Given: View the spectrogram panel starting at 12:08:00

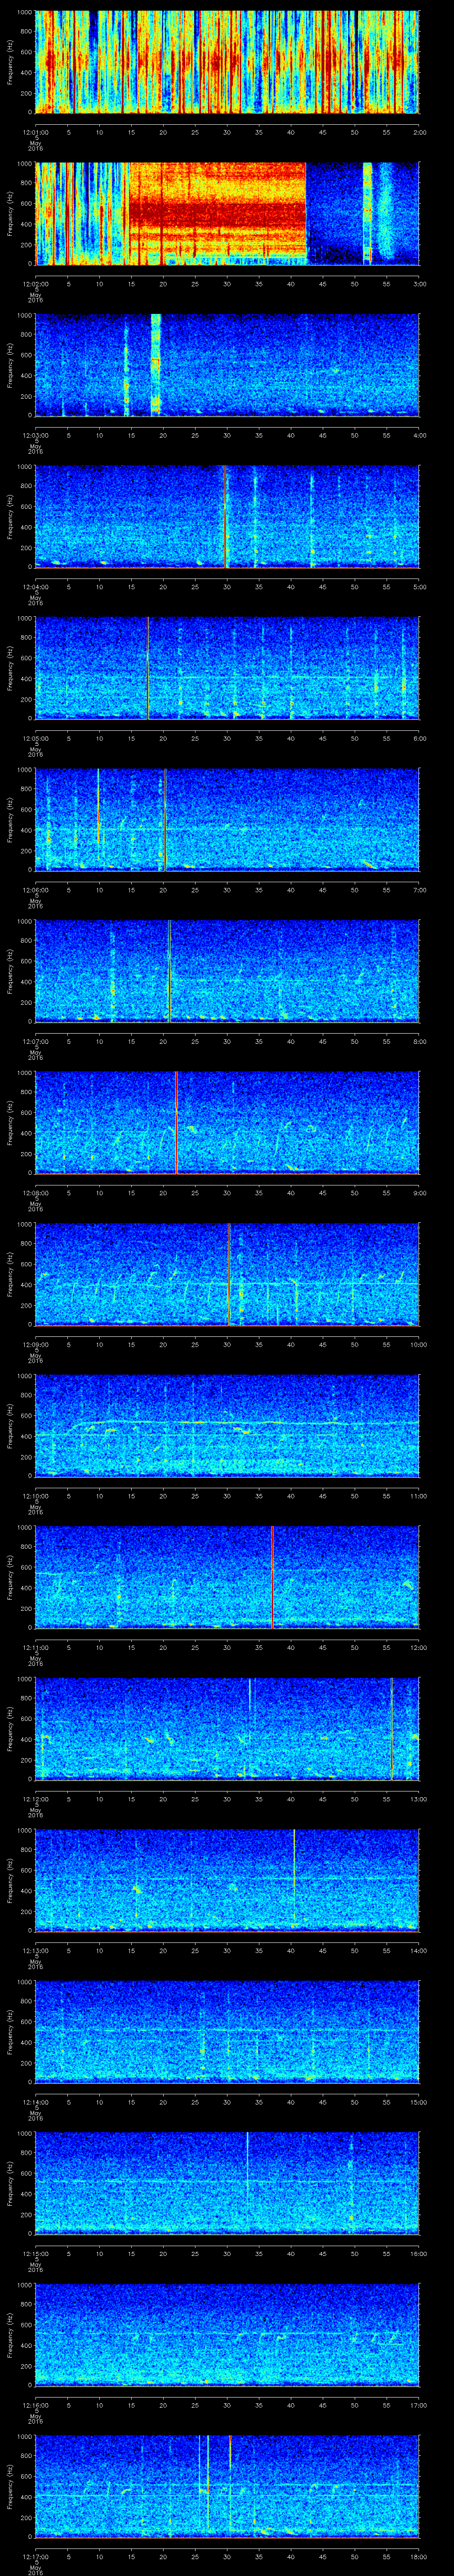Looking at the screenshot, I should [227, 1123].
